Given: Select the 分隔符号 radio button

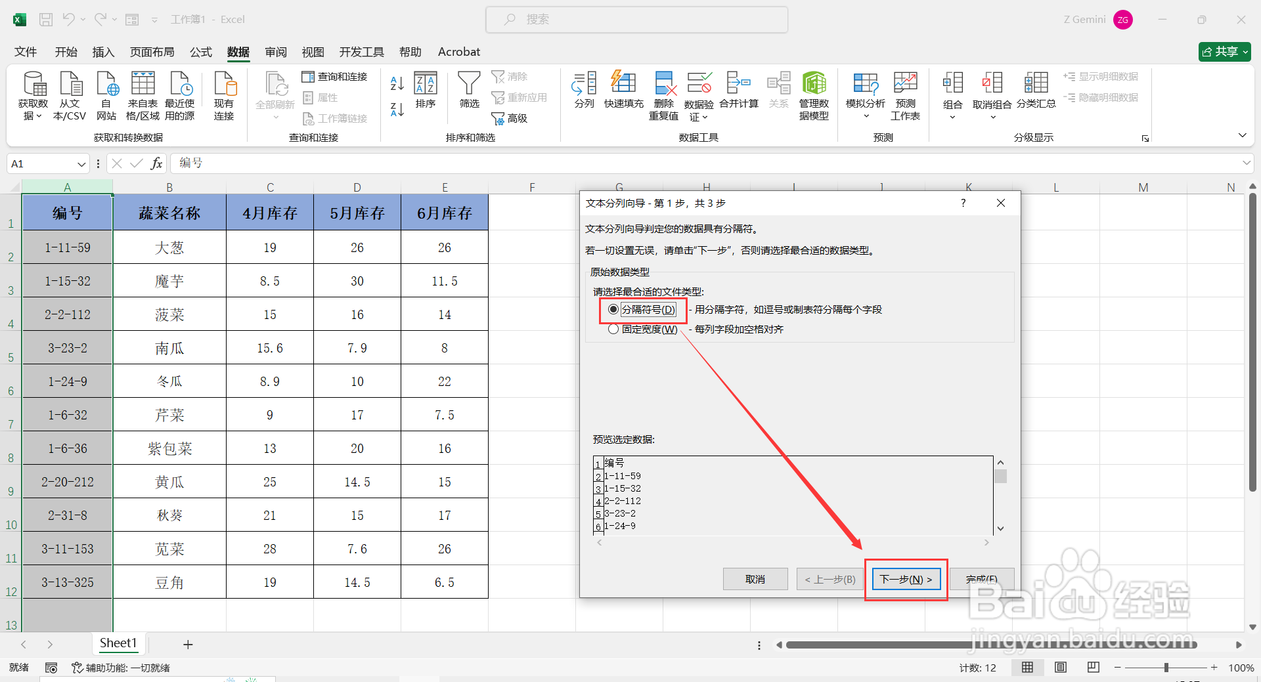Looking at the screenshot, I should (x=613, y=309).
